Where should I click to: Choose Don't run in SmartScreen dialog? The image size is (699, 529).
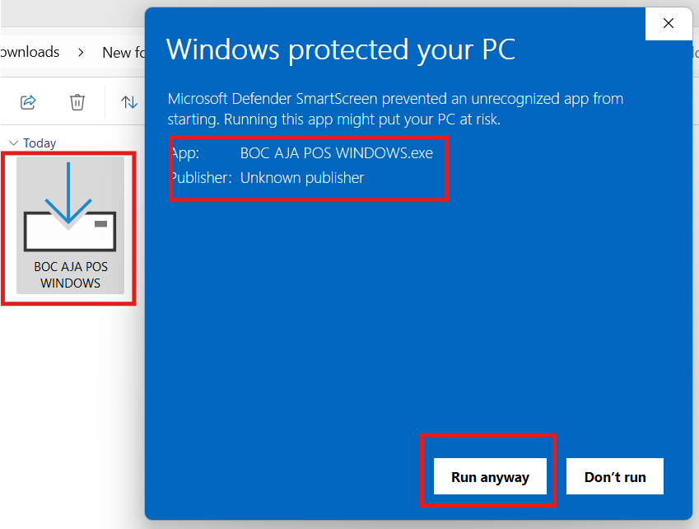[x=615, y=476]
